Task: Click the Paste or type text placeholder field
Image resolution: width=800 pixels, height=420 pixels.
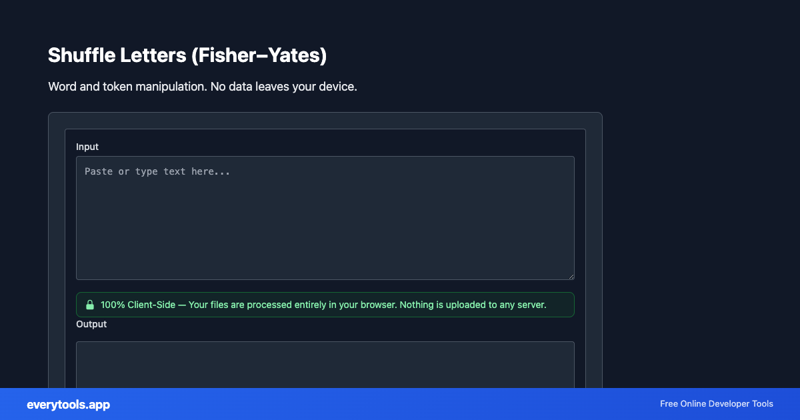Action: (325, 218)
